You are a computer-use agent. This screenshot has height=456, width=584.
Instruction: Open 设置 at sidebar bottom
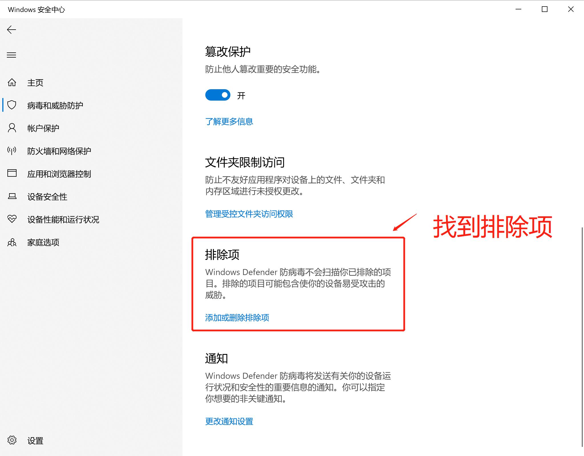coord(35,441)
